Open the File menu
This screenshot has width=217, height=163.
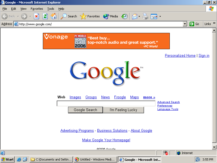click(5, 9)
